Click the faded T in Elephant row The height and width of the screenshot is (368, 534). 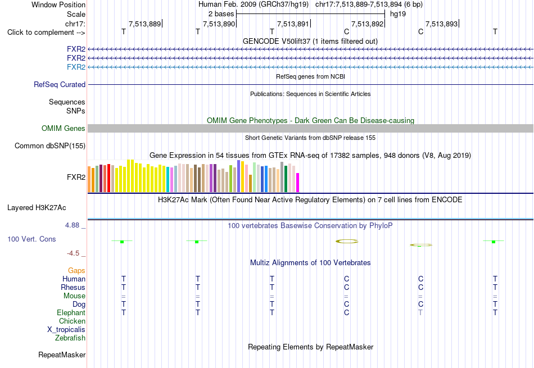(420, 312)
